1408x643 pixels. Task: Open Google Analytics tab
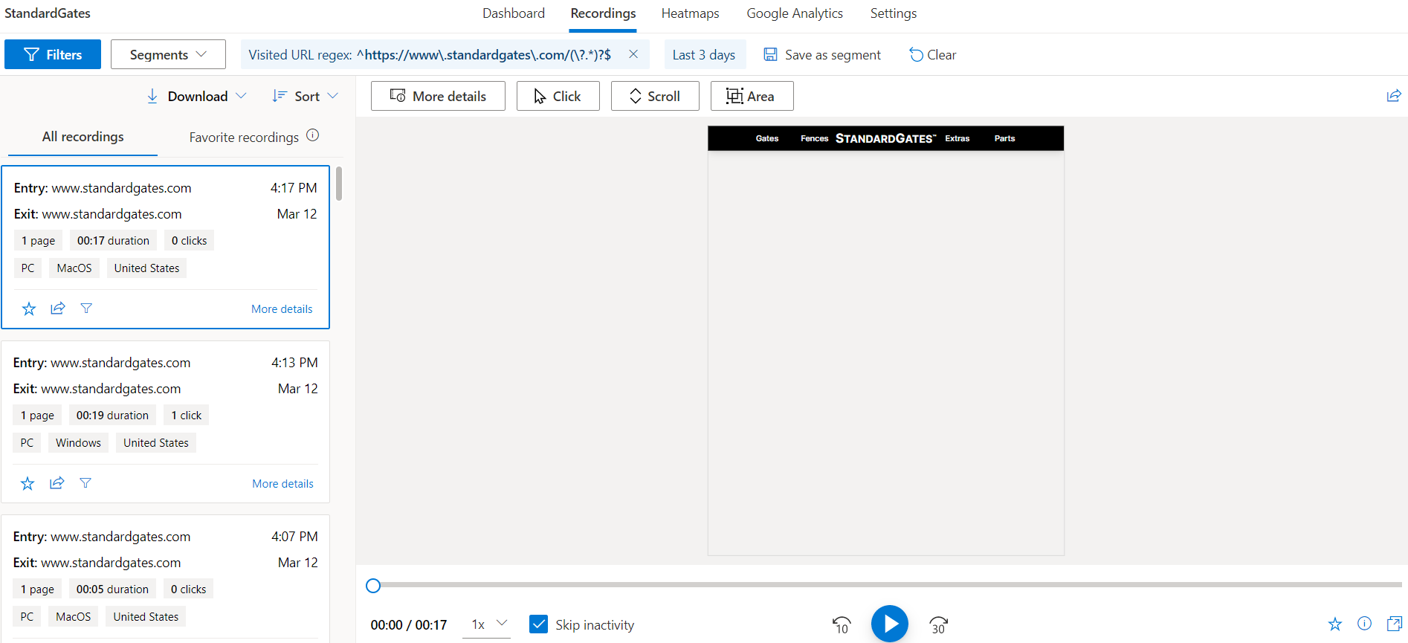[795, 13]
